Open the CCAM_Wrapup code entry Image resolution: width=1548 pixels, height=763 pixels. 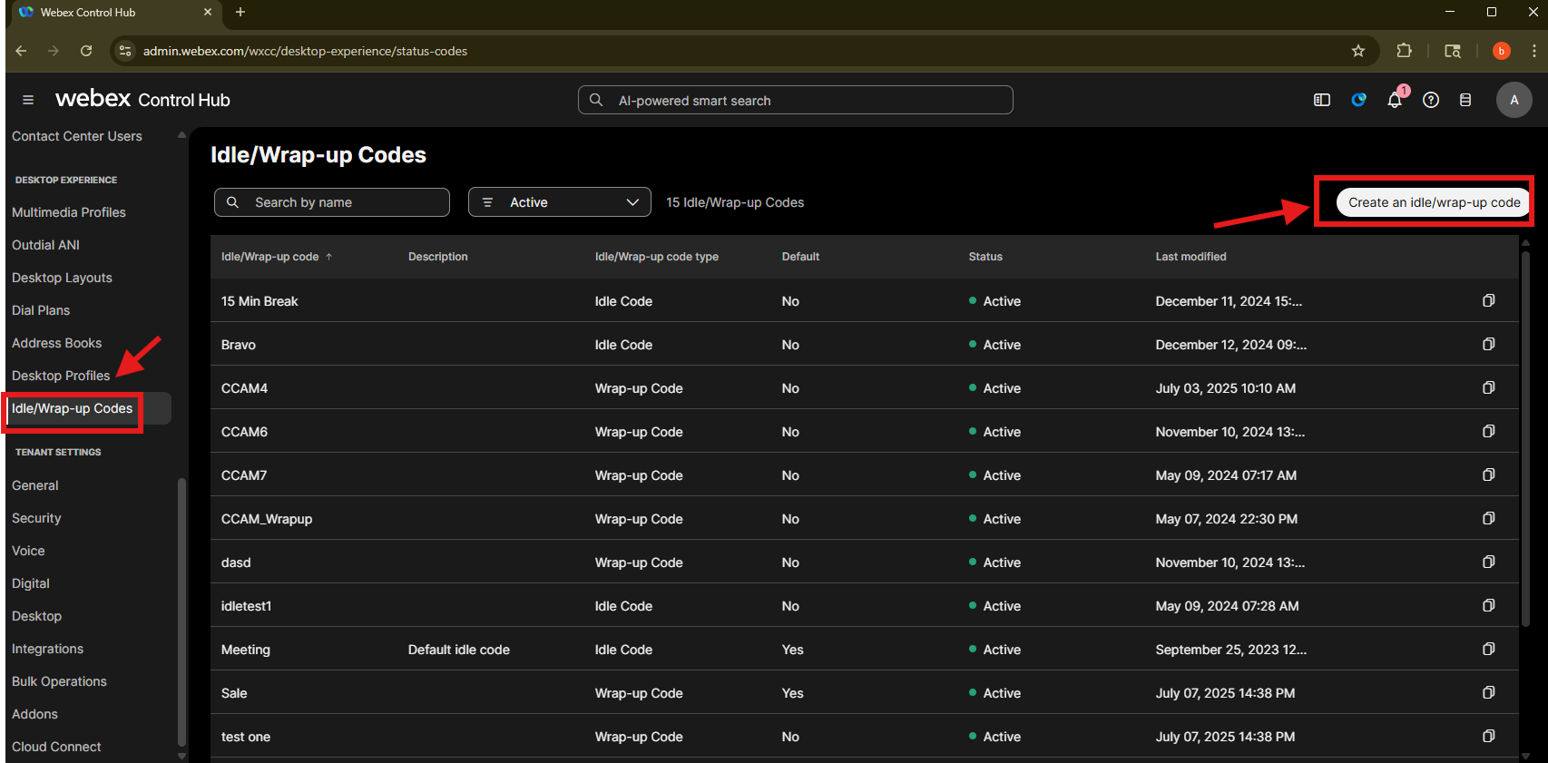tap(267, 519)
